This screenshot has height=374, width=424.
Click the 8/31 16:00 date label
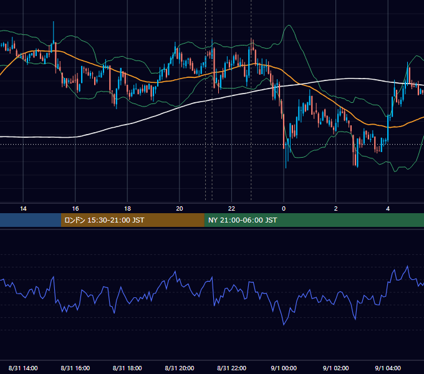(x=75, y=368)
